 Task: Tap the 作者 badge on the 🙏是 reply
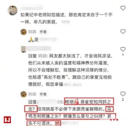pos(43,32)
